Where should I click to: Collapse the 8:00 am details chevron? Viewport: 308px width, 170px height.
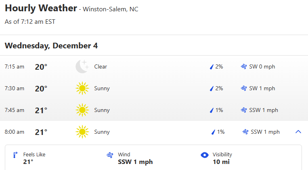coord(298,132)
